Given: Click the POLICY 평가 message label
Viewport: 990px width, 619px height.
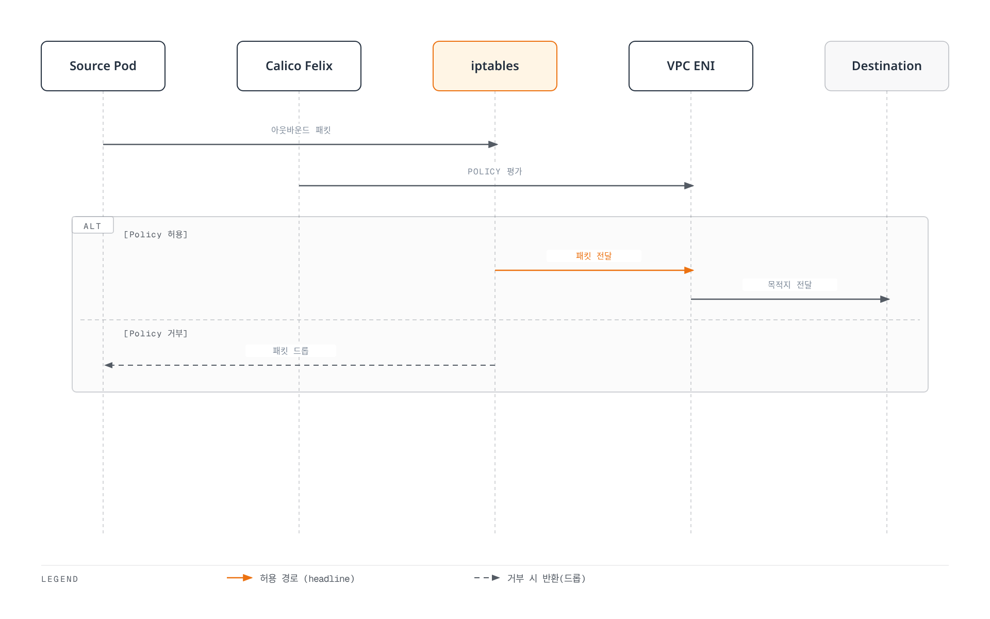Looking at the screenshot, I should pos(495,171).
